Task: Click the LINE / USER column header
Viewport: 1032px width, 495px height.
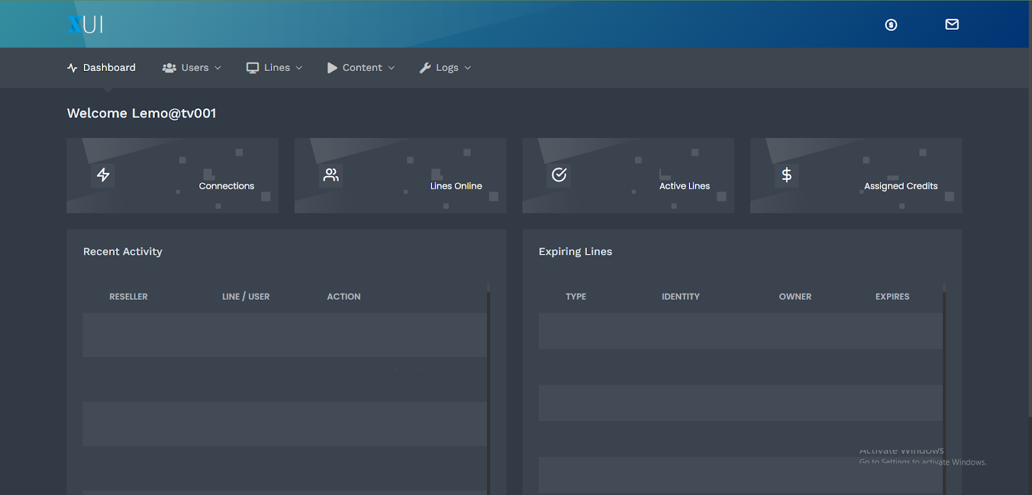Action: pyautogui.click(x=246, y=296)
